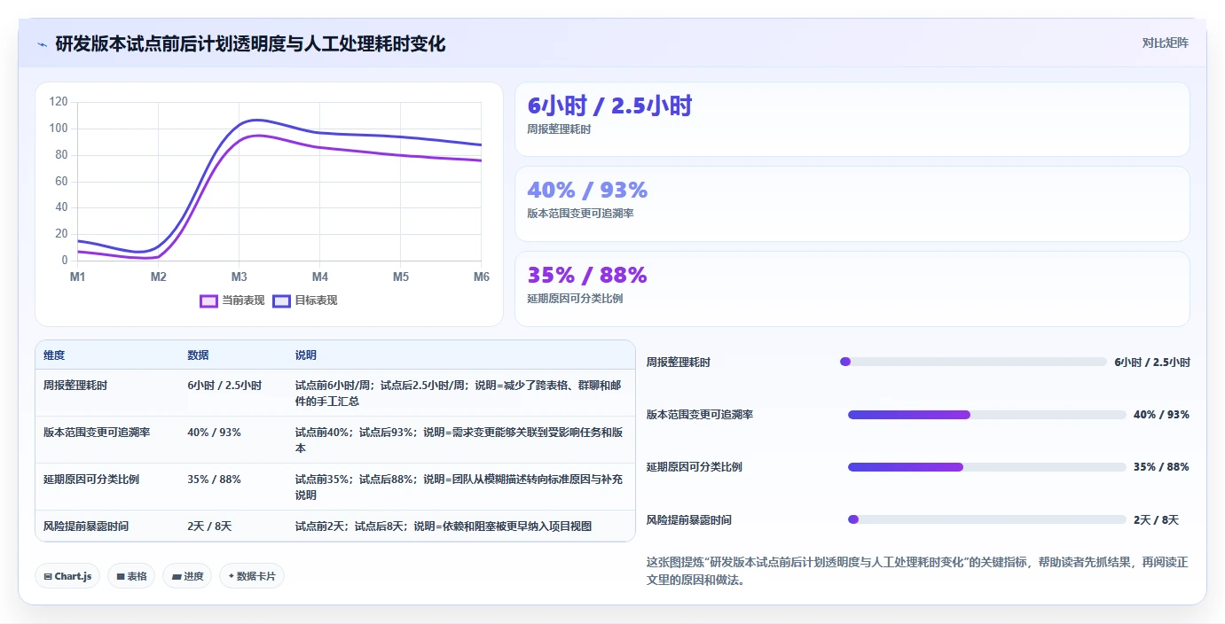Click the M3 label on the chart axis
This screenshot has width=1225, height=624.
point(239,277)
